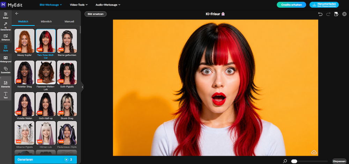Select Goth-Pigtails hairstyle thumbnail
349x164 pixels.
[67, 72]
